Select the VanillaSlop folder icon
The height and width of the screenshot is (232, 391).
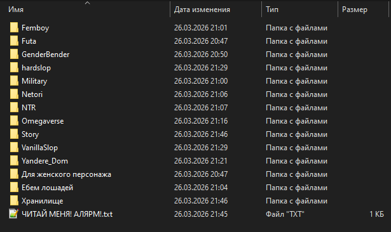click(14, 148)
